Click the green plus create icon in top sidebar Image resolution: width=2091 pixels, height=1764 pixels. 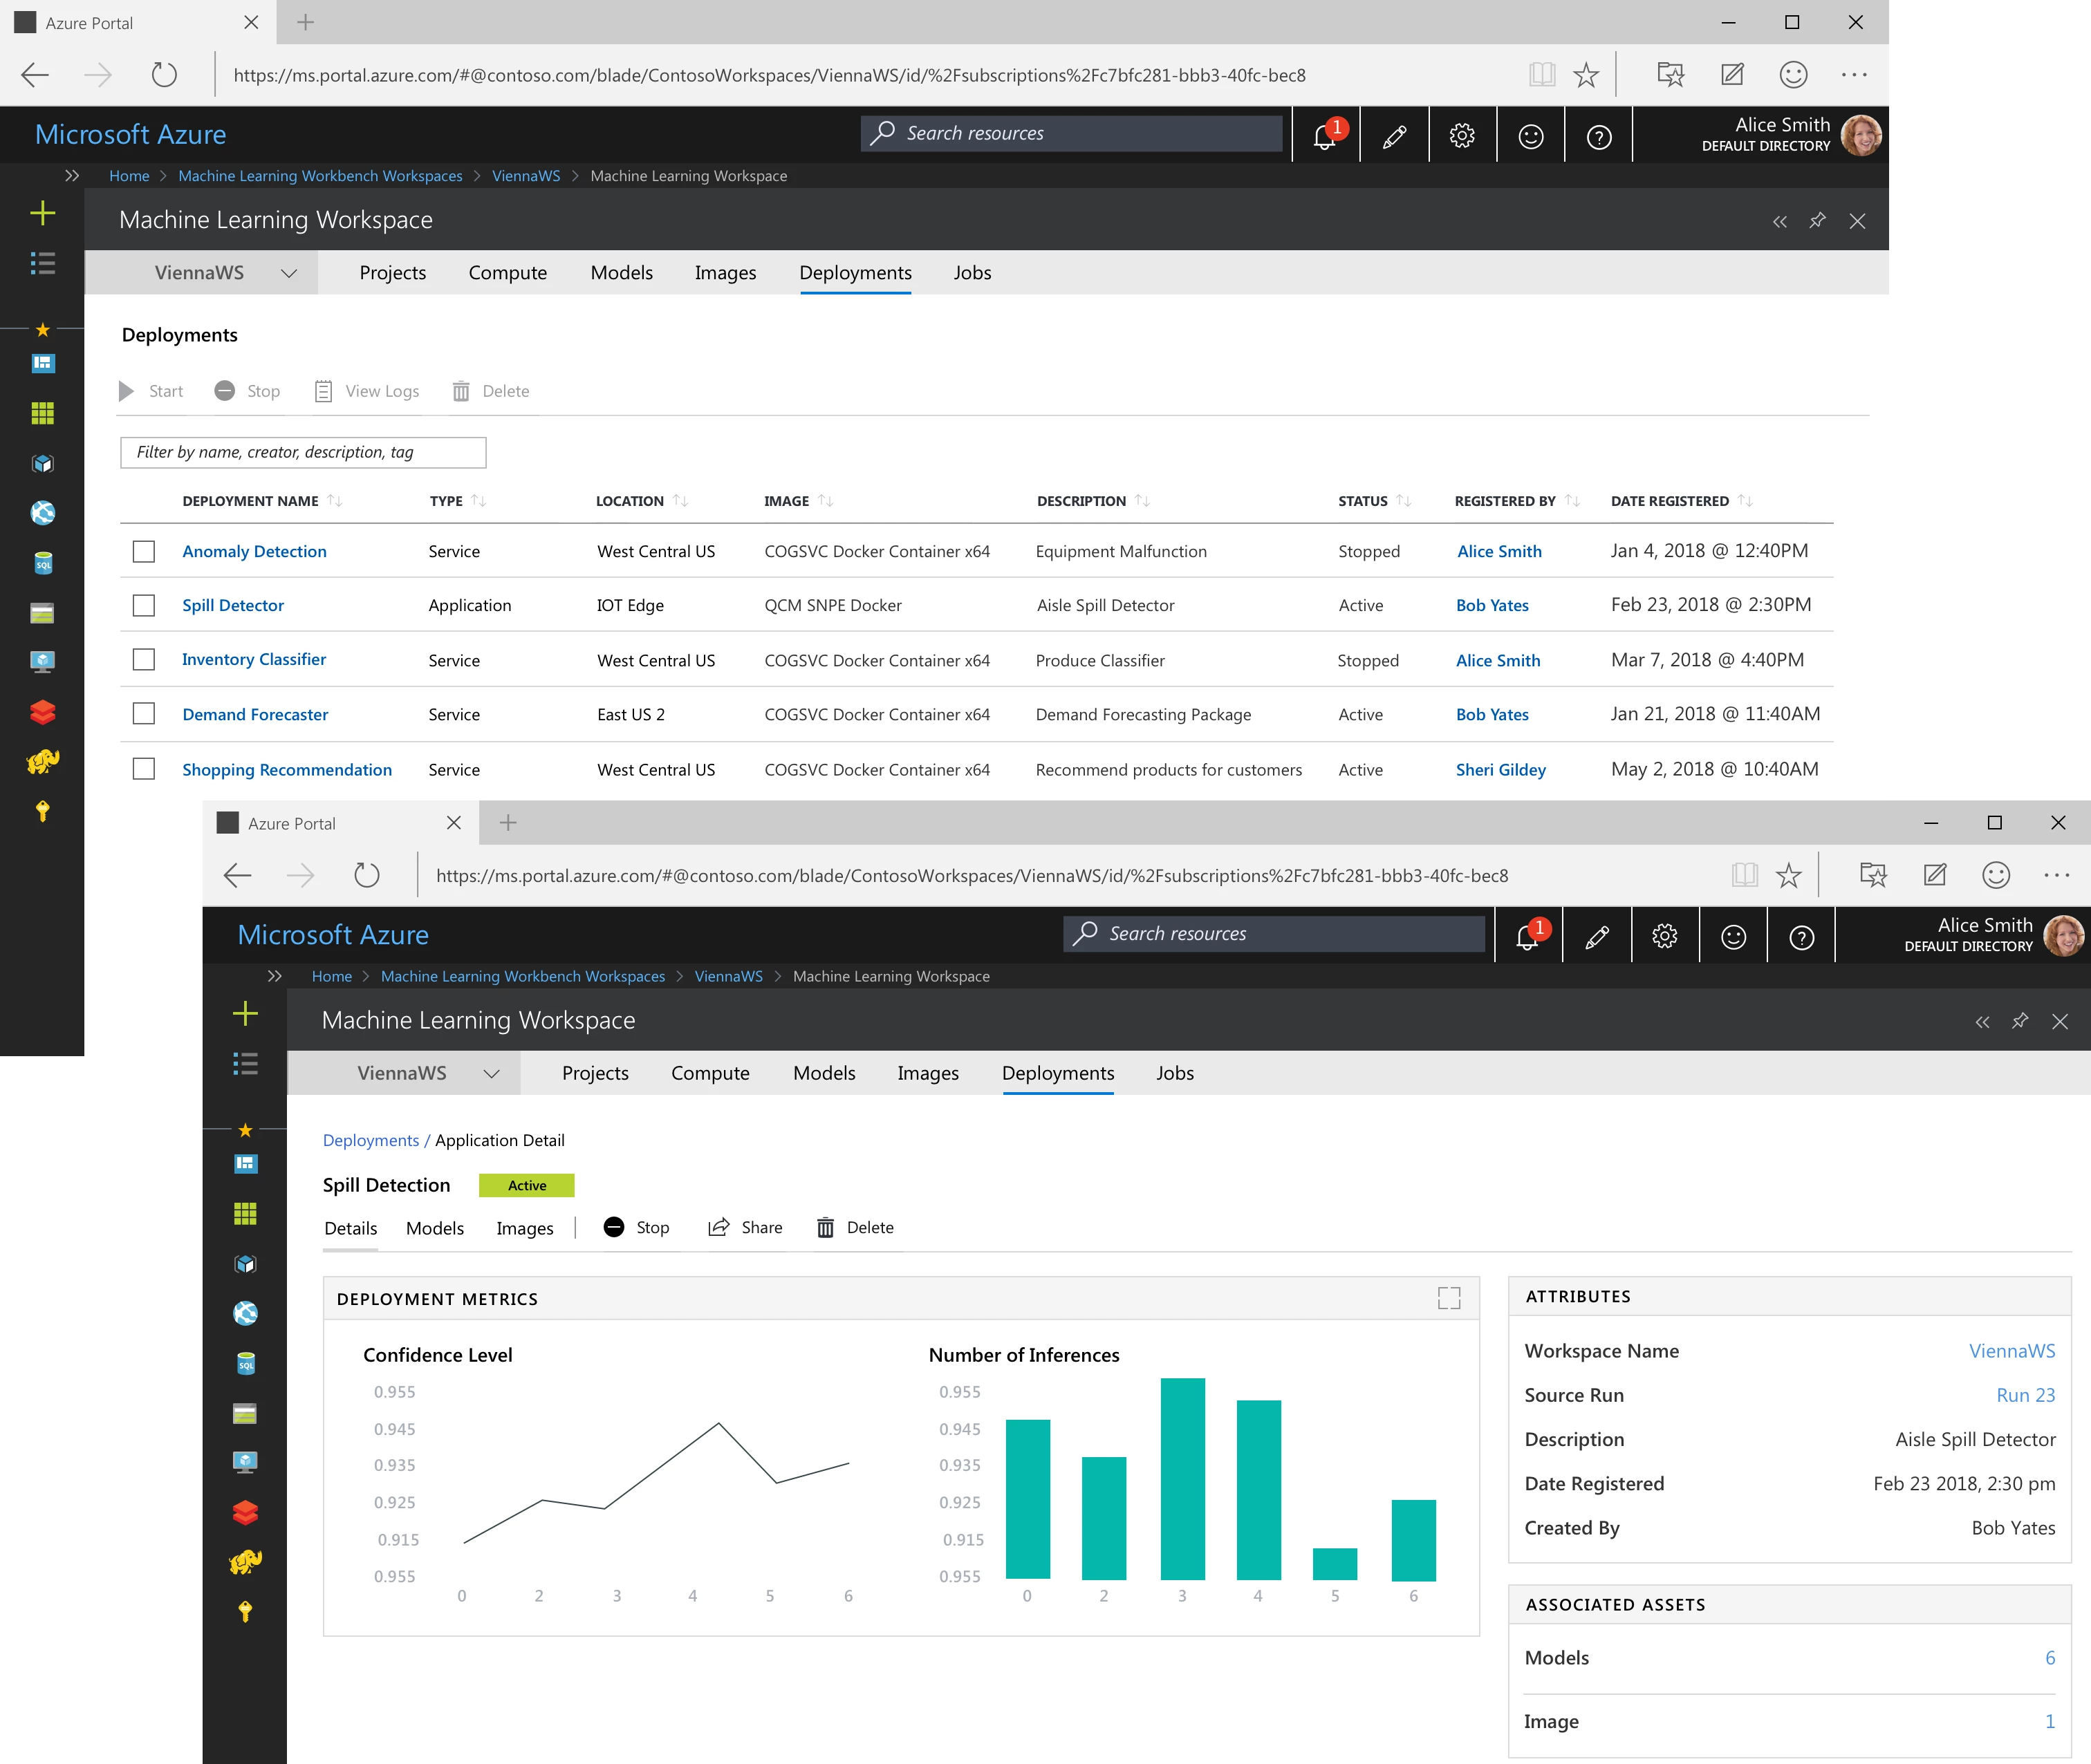pos(43,213)
